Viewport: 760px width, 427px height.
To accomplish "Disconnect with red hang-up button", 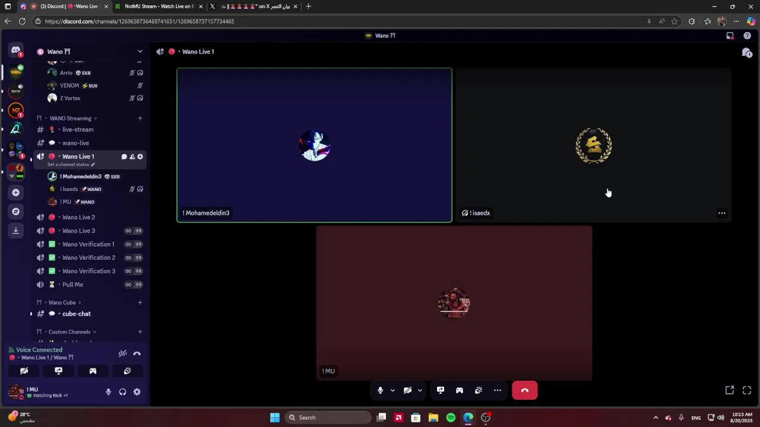I will point(525,390).
